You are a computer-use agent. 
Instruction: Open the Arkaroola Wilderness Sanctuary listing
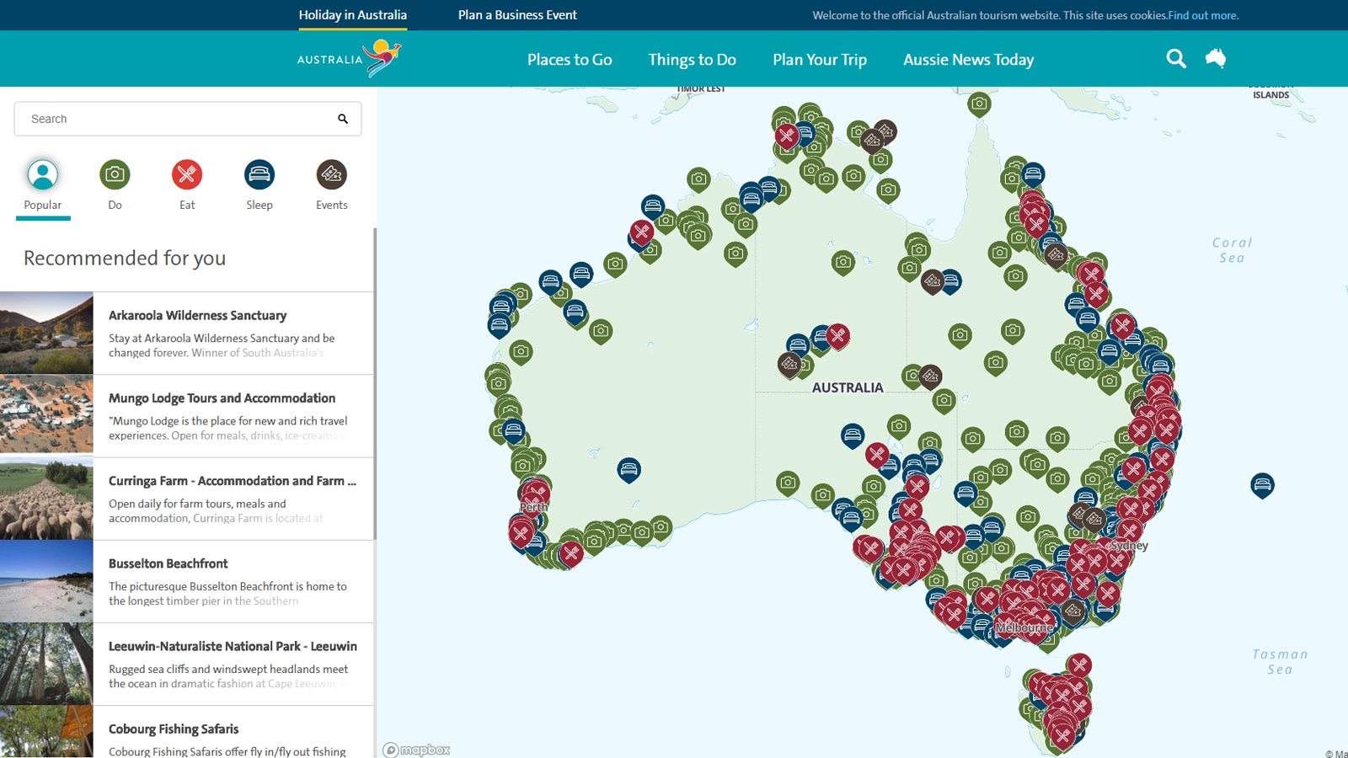tap(197, 315)
